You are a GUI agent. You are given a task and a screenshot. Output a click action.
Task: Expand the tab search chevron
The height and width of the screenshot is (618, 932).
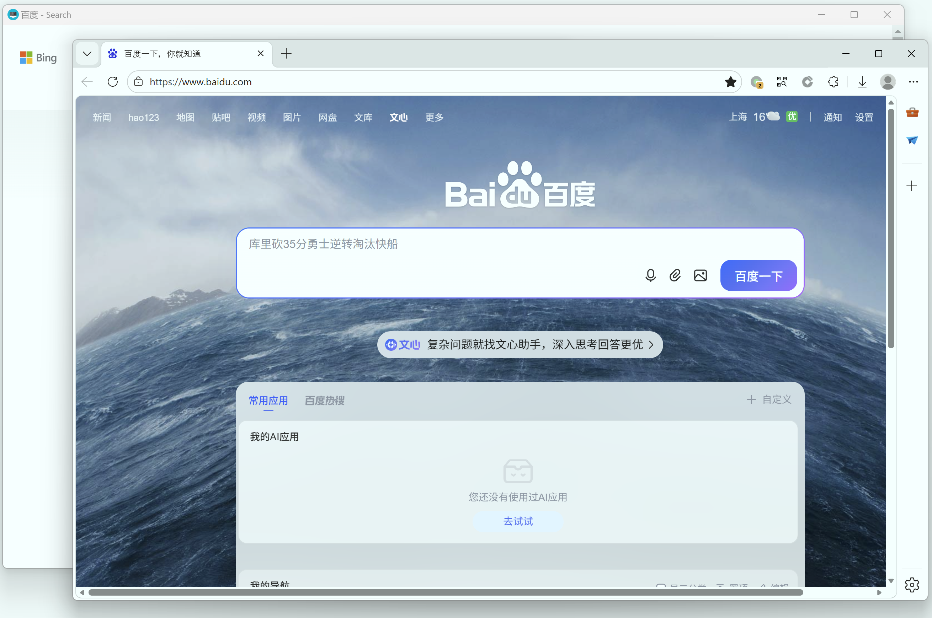(87, 54)
